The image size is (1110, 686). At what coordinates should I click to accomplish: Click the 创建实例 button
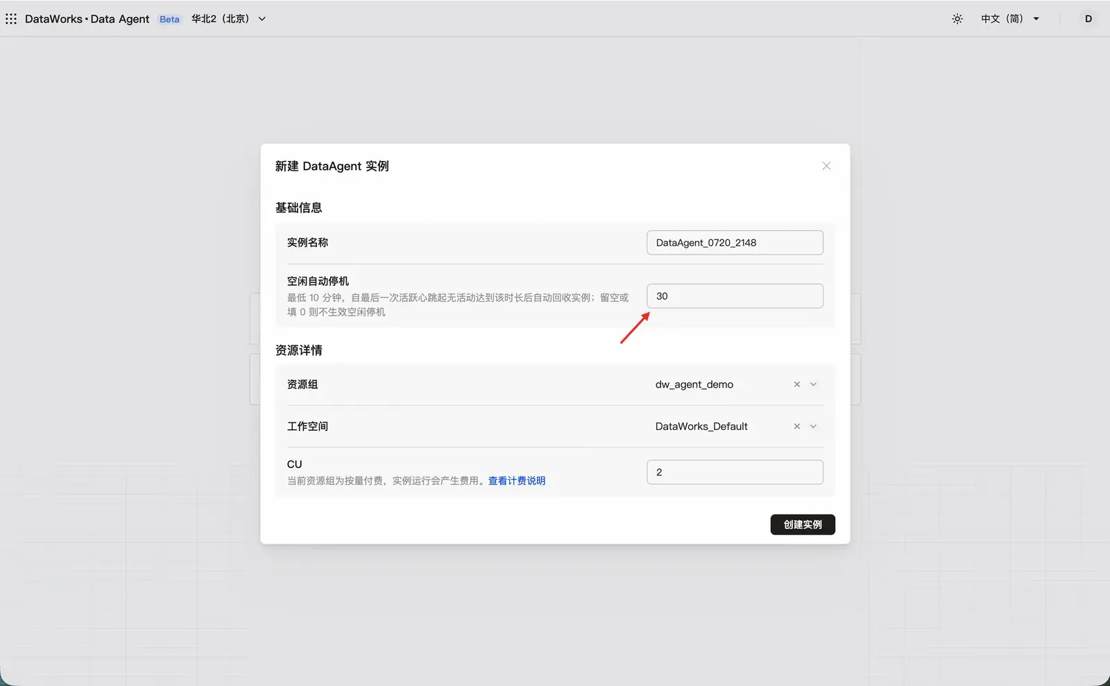[803, 524]
